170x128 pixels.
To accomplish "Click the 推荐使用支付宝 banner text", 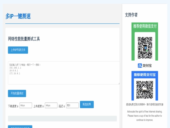I will click(x=144, y=75).
